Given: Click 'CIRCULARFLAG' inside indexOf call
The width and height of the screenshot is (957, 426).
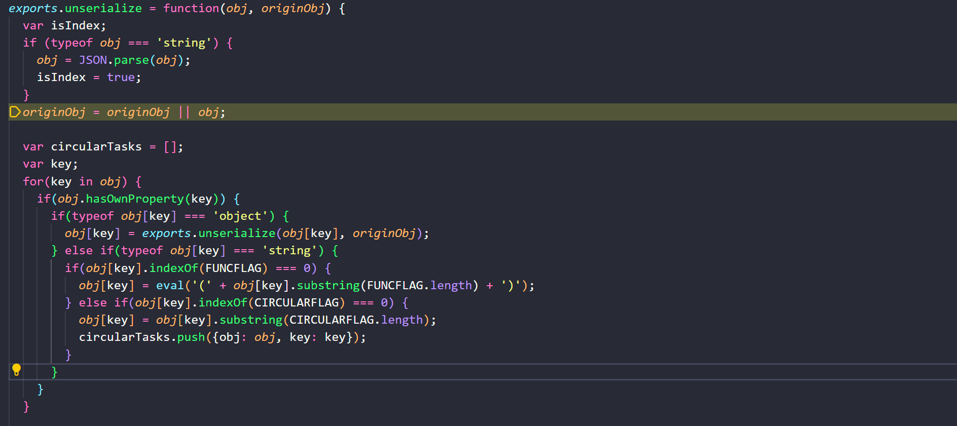Looking at the screenshot, I should 296,303.
